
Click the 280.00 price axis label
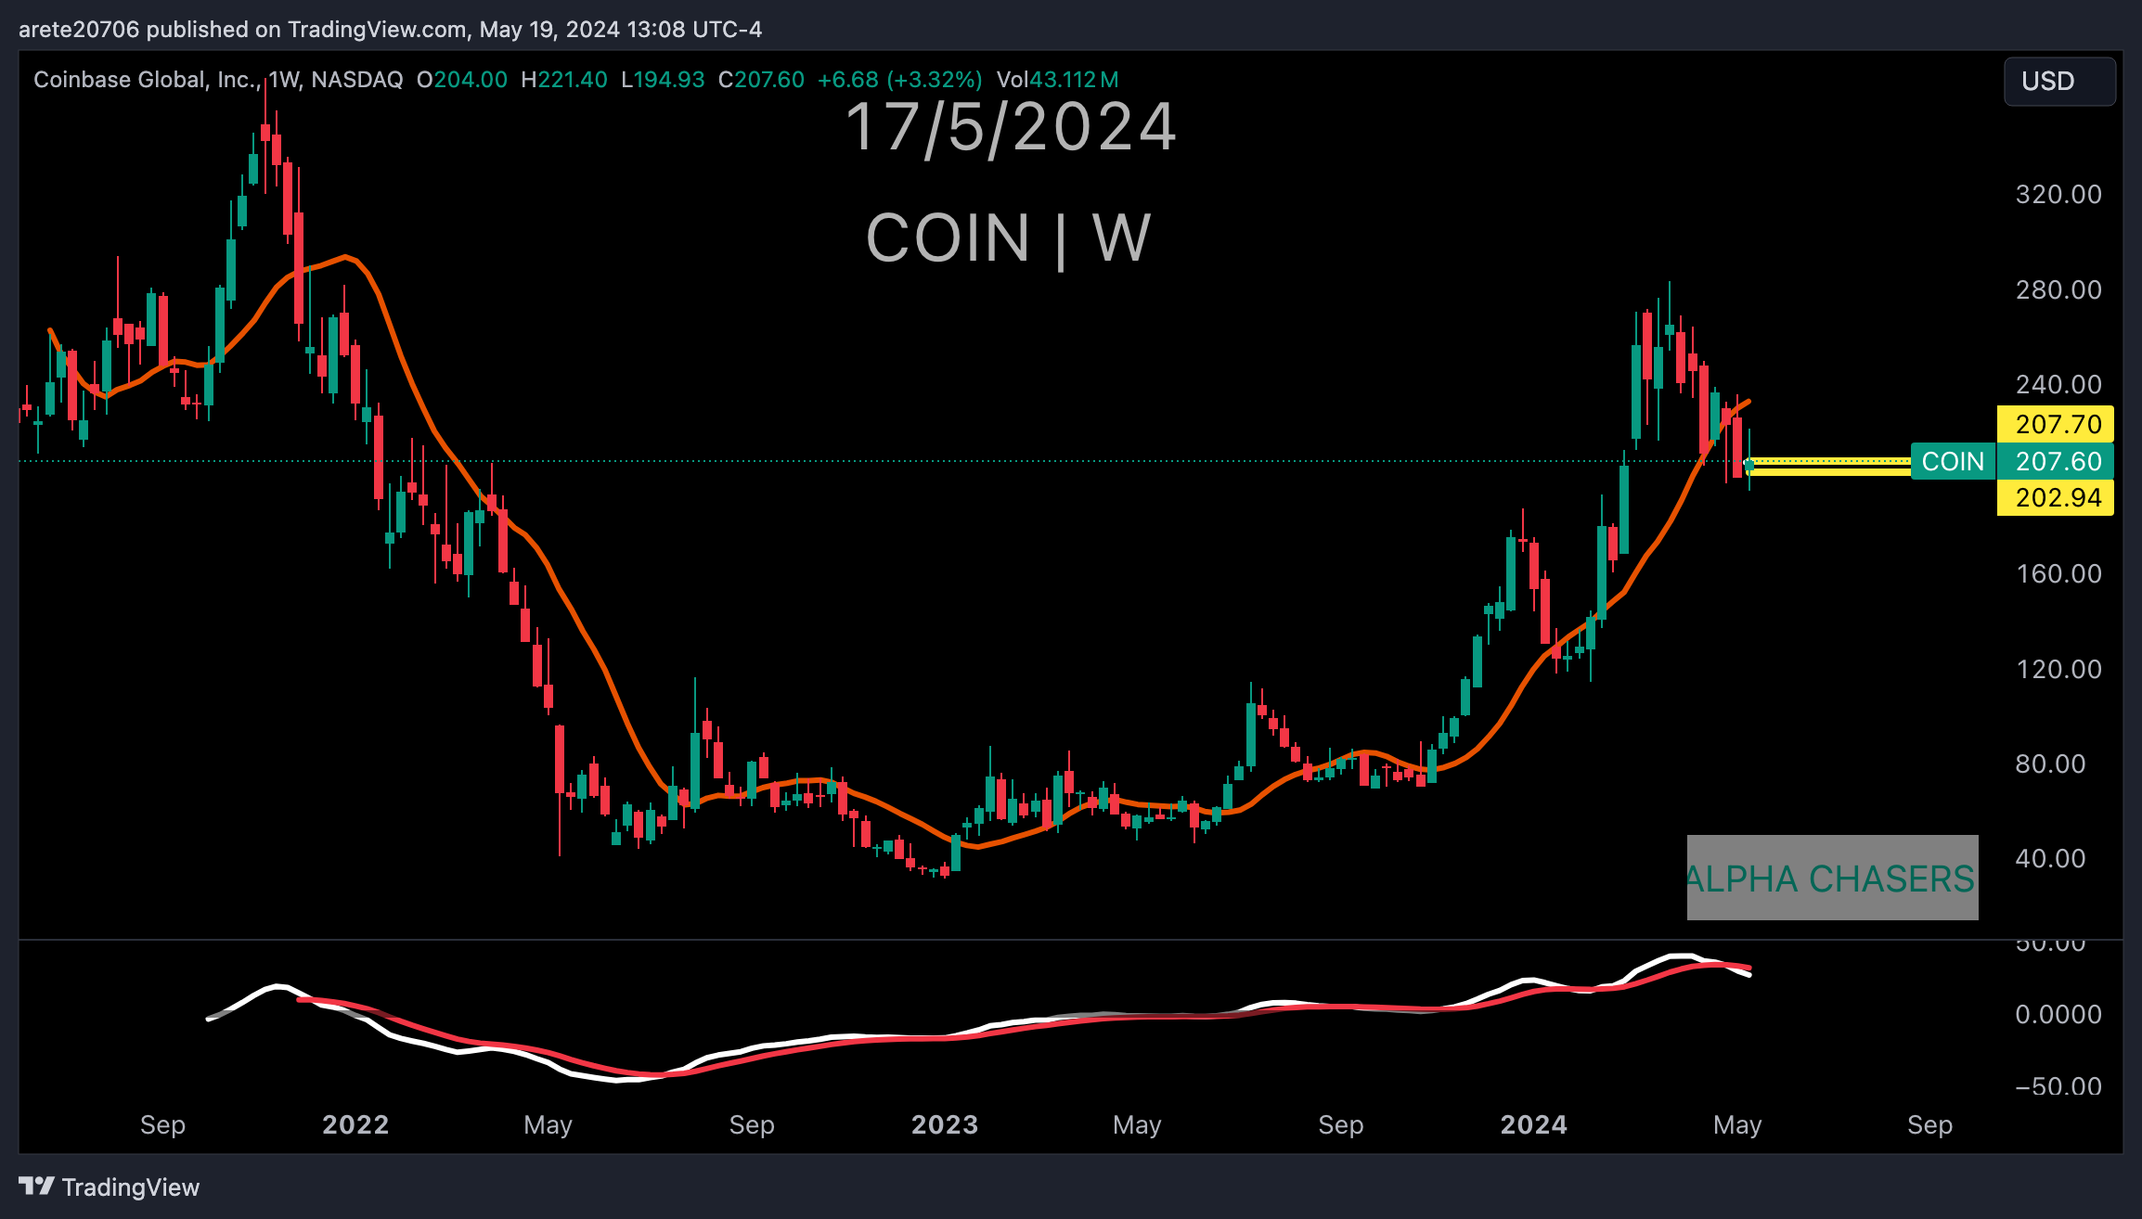point(2058,290)
